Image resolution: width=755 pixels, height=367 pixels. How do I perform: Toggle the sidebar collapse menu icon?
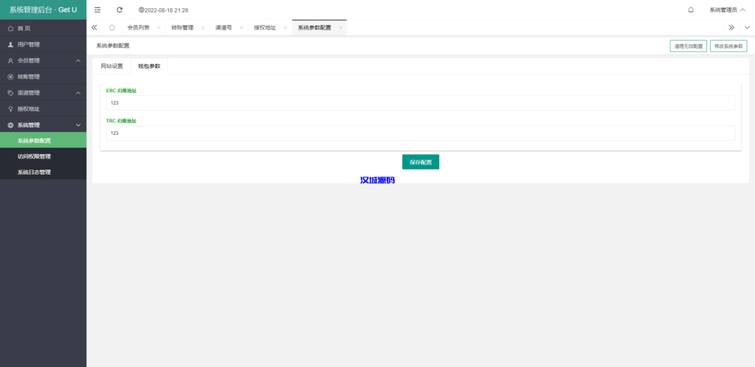click(97, 10)
